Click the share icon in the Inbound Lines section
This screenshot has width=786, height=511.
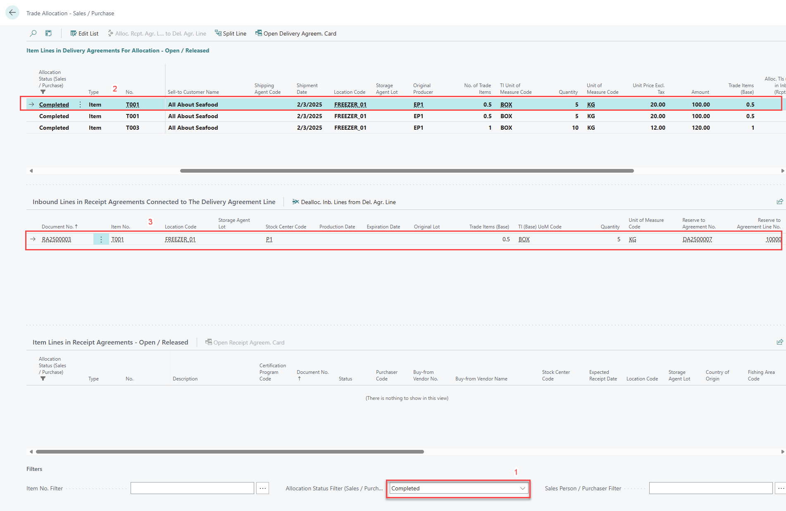(x=779, y=202)
